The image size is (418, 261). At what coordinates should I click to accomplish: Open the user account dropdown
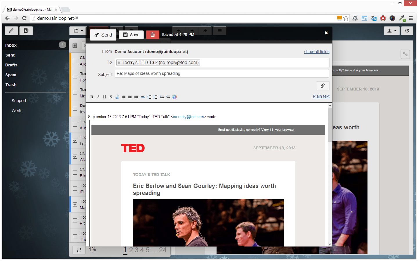point(392,31)
